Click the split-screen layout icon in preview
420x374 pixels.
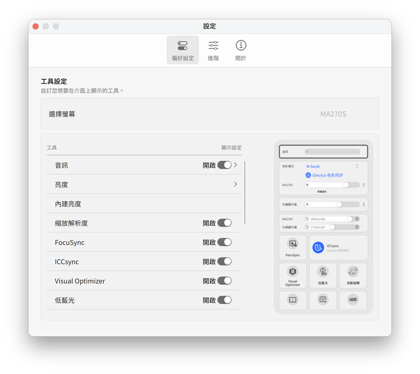click(x=292, y=300)
